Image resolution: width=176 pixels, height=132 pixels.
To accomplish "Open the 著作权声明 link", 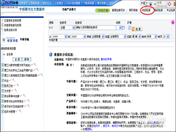I will [106, 59].
